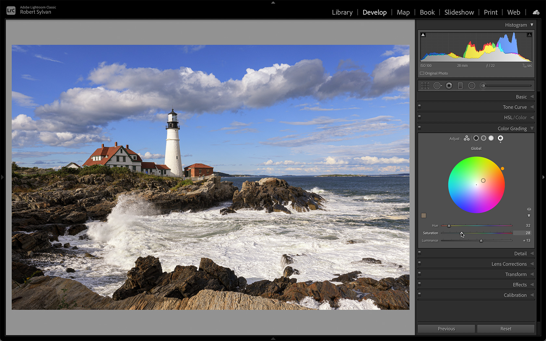Click the Reset button
Image resolution: width=546 pixels, height=341 pixels.
click(x=506, y=328)
